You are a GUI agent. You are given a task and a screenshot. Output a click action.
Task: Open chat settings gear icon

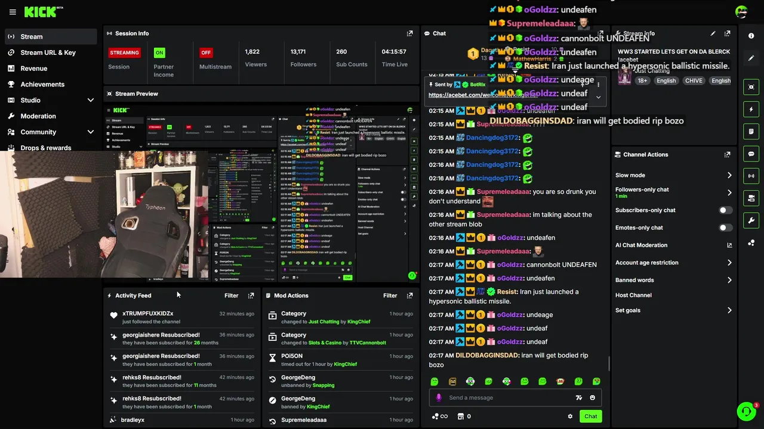pos(570,416)
